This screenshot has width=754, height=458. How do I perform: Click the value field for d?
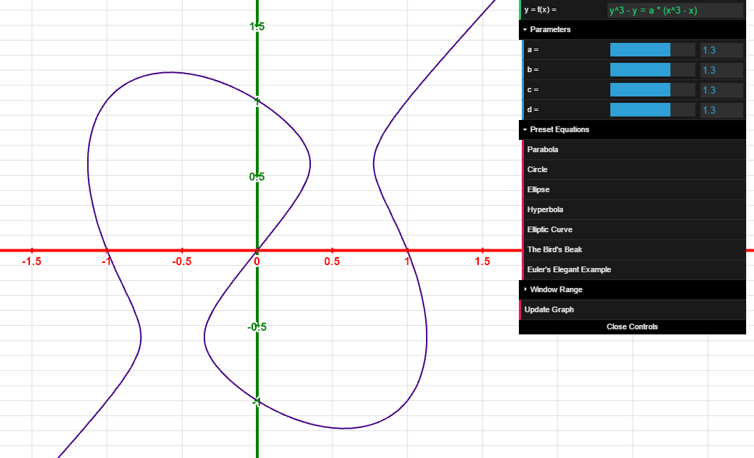721,110
